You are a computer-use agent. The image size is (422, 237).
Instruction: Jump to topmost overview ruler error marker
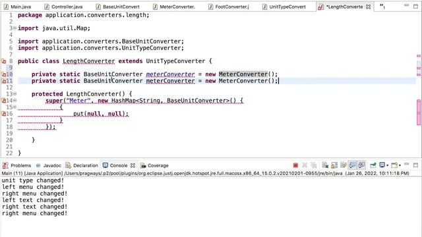(419, 56)
